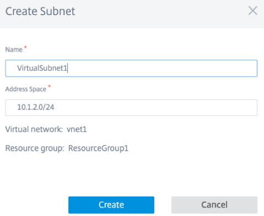Close the Create Subnet dialog
The image size is (264, 216).
point(253,10)
